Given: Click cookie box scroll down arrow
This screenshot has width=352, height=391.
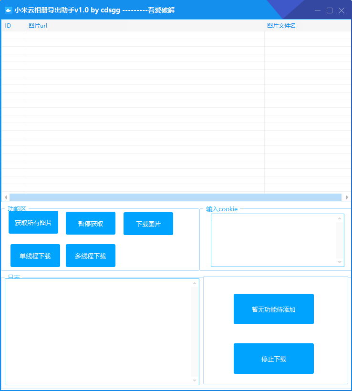Looking at the screenshot, I should [x=340, y=262].
